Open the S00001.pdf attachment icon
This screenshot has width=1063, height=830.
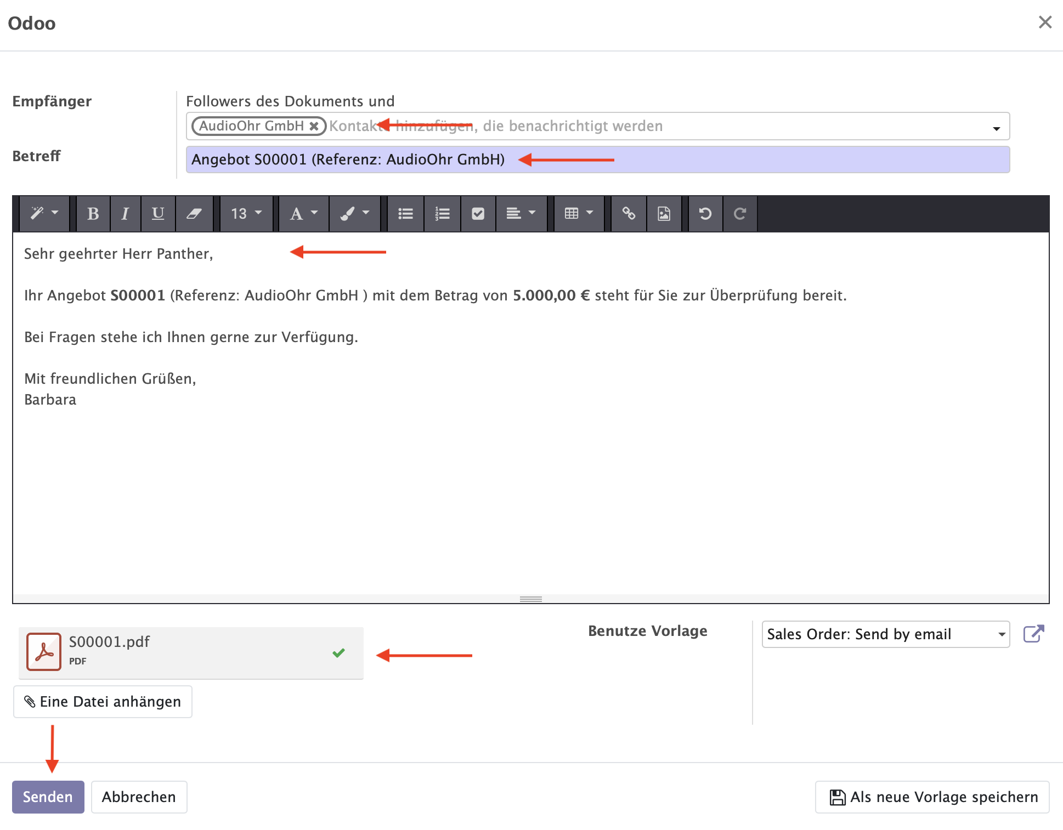click(x=44, y=652)
